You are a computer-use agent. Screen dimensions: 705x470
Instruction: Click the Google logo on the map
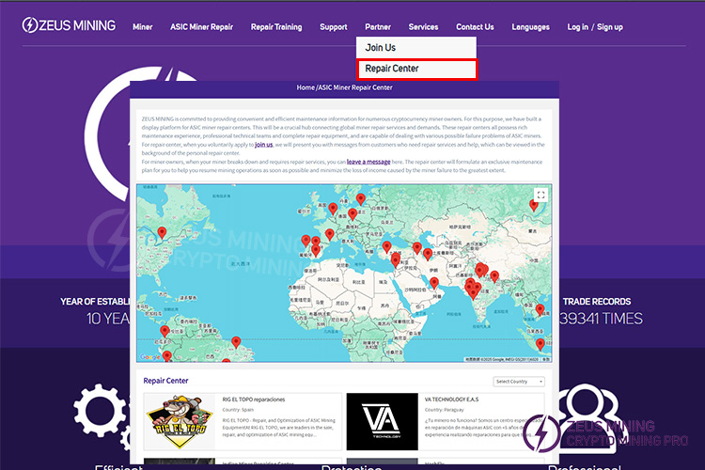coord(150,357)
